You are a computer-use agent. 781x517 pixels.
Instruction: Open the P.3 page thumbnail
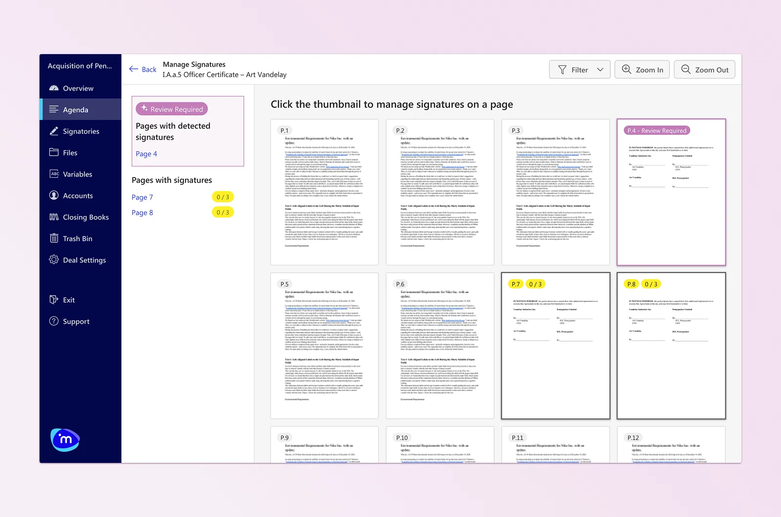pos(556,192)
